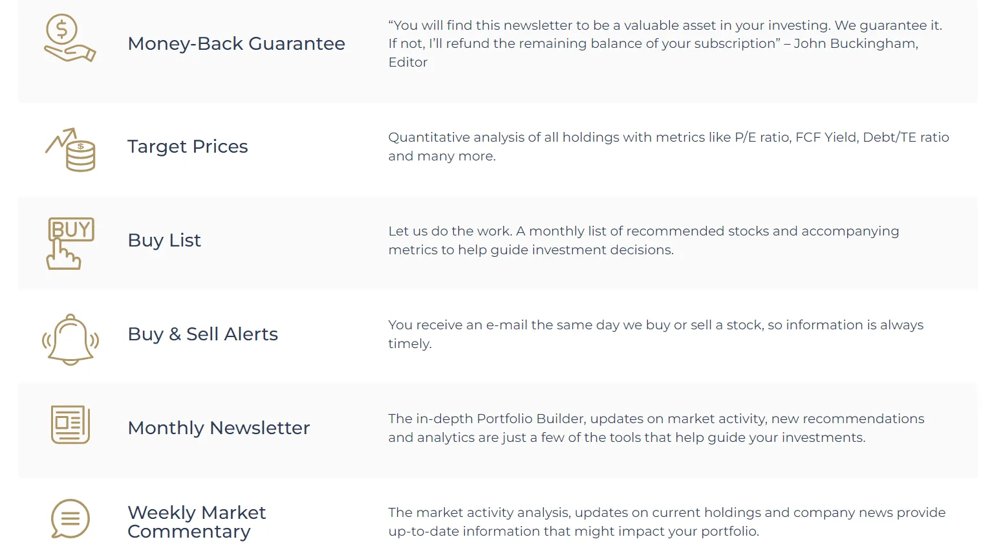Click the word "timely." under the alerts description
Image resolution: width=1001 pixels, height=559 pixels.
tap(410, 344)
